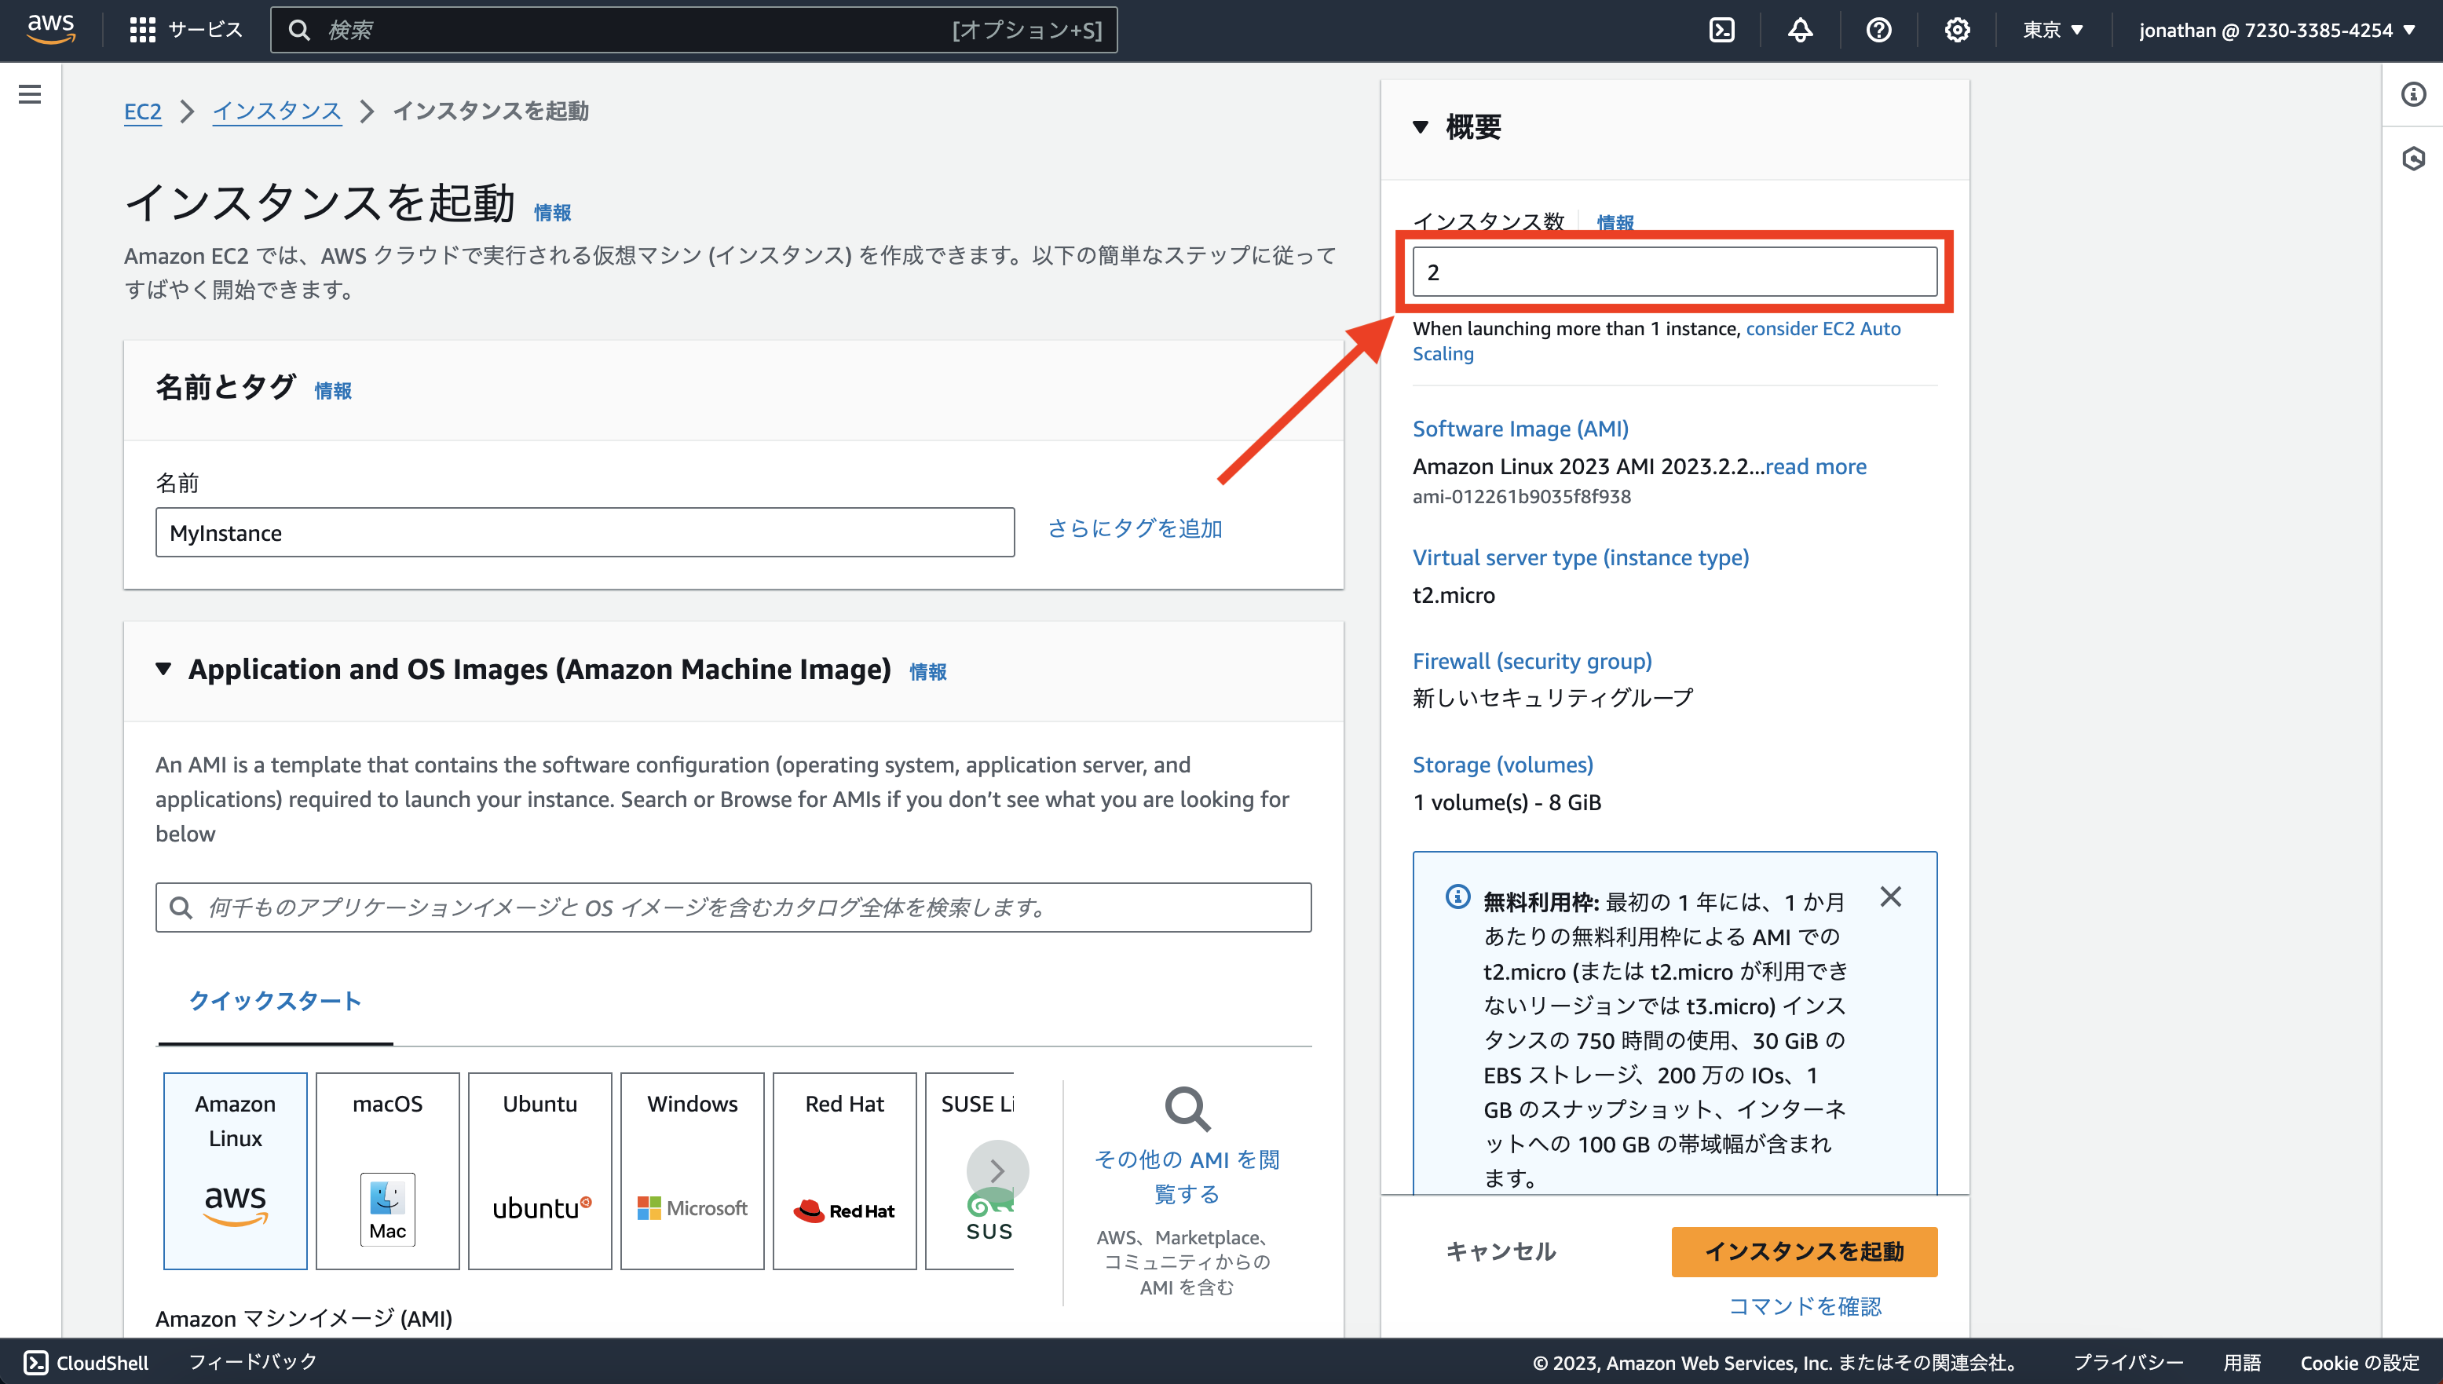Click the AWS logo
This screenshot has width=2443, height=1384.
(51, 30)
